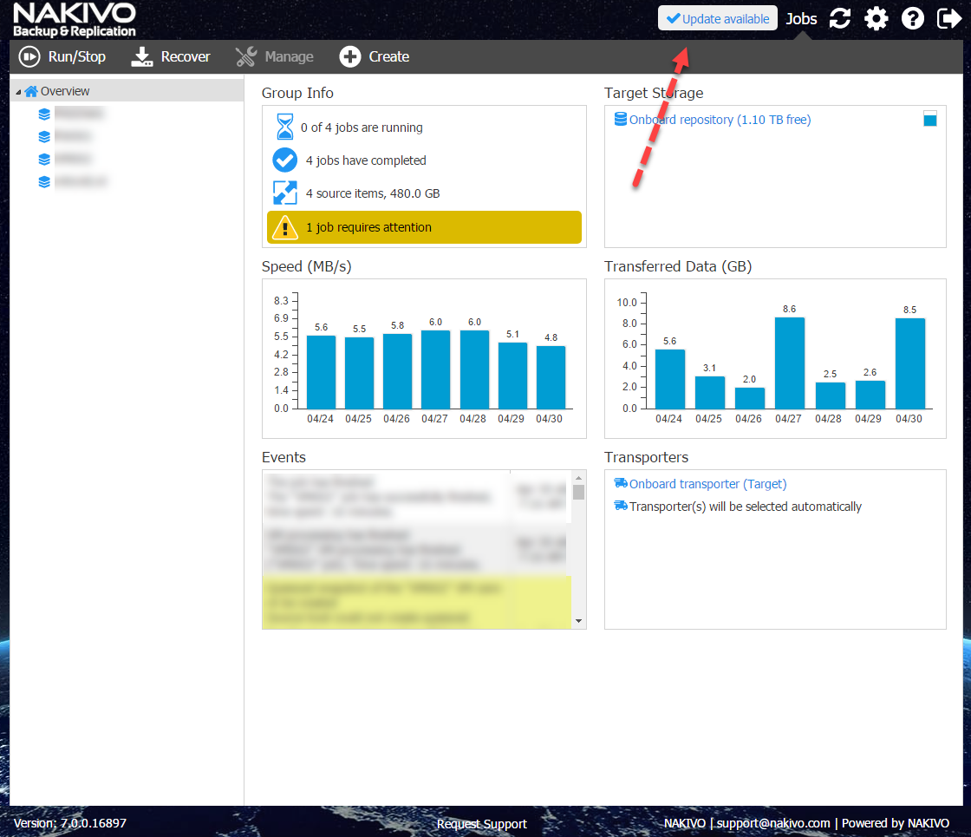The image size is (971, 837).
Task: Open help via question mark icon
Action: [x=913, y=18]
